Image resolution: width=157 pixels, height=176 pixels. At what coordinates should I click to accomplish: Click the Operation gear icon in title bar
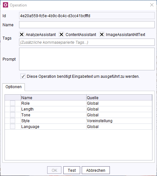tap(5, 5)
